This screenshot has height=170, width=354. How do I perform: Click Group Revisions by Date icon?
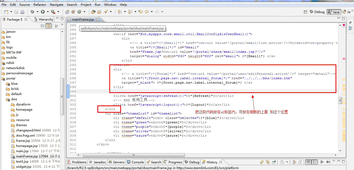click(282, 162)
